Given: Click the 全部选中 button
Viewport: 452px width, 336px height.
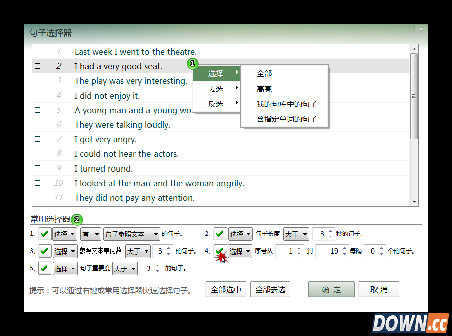Looking at the screenshot, I should (225, 289).
